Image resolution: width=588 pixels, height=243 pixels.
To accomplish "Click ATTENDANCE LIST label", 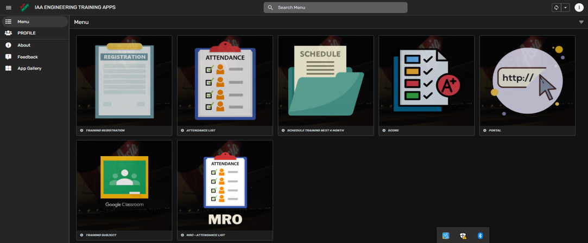I will [201, 131].
